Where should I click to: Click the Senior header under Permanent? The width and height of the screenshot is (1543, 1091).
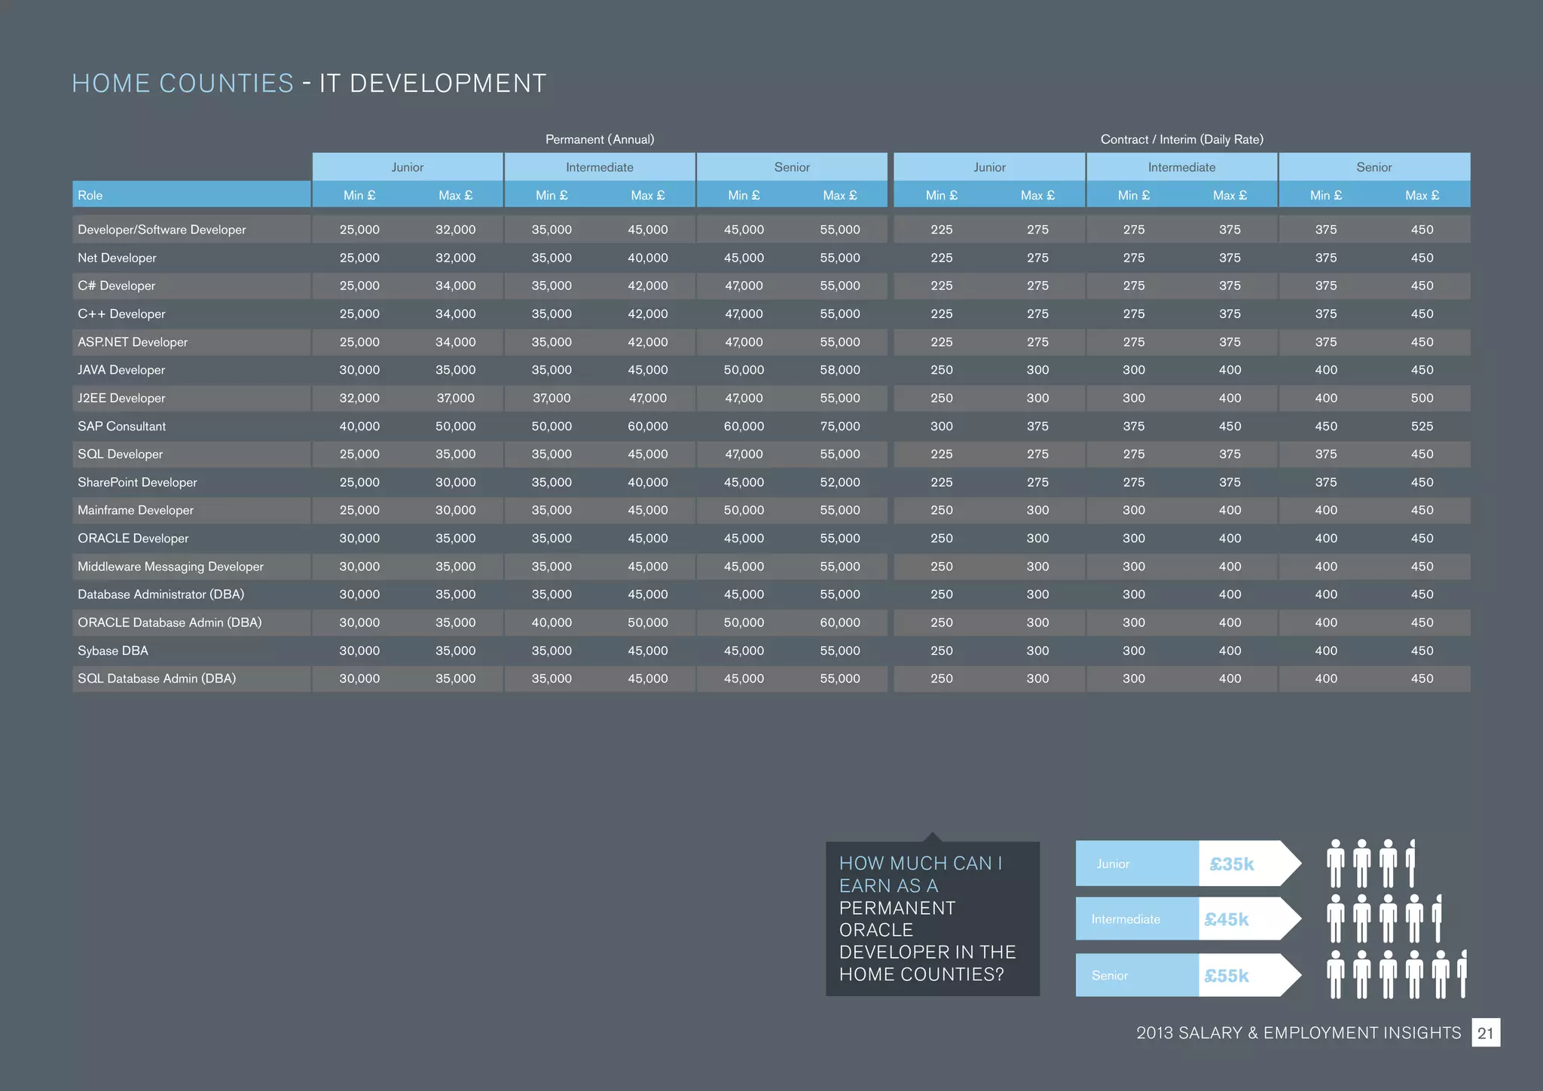[x=792, y=167]
